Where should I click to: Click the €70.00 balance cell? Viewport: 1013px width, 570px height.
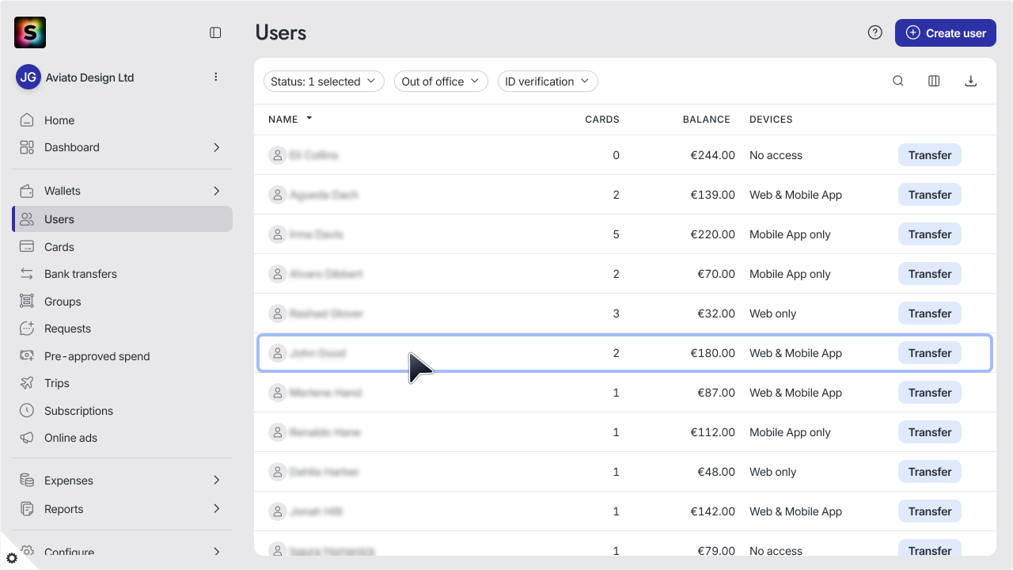716,274
